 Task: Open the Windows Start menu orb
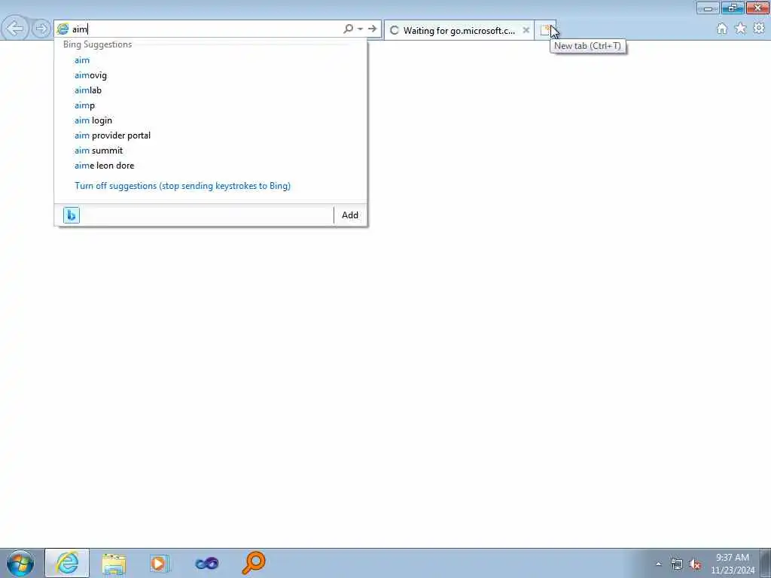(20, 563)
